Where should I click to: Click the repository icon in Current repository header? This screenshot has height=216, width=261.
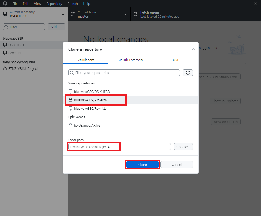pyautogui.click(x=5, y=14)
